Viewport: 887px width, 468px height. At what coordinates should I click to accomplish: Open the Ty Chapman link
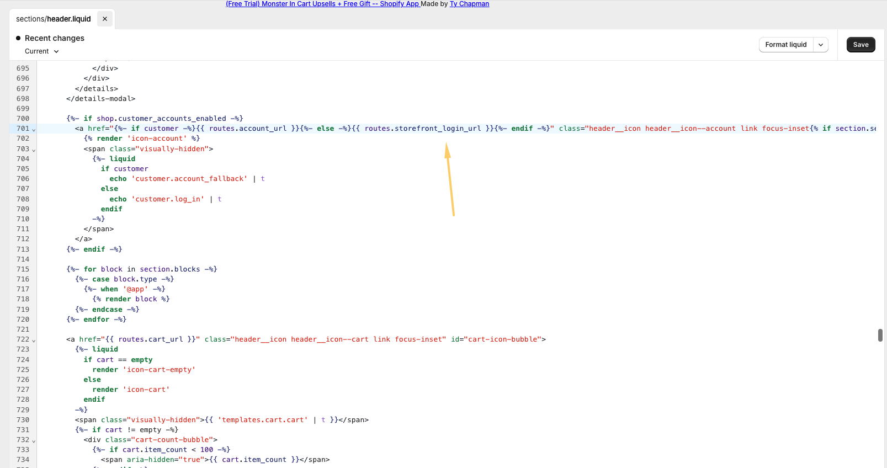(469, 4)
